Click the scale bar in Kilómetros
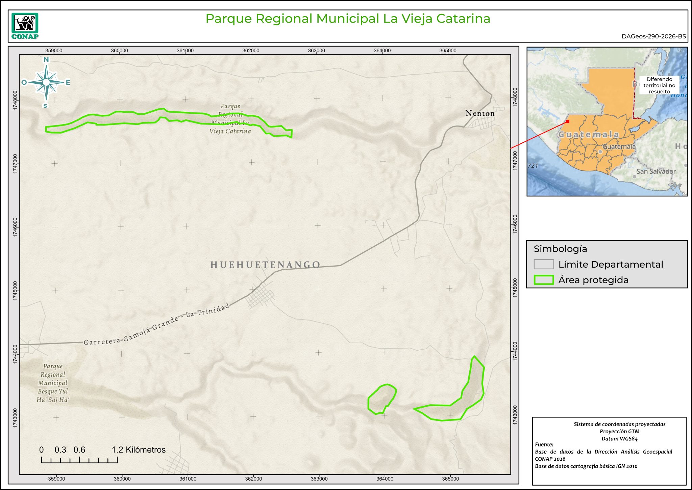The width and height of the screenshot is (692, 490). pyautogui.click(x=79, y=460)
